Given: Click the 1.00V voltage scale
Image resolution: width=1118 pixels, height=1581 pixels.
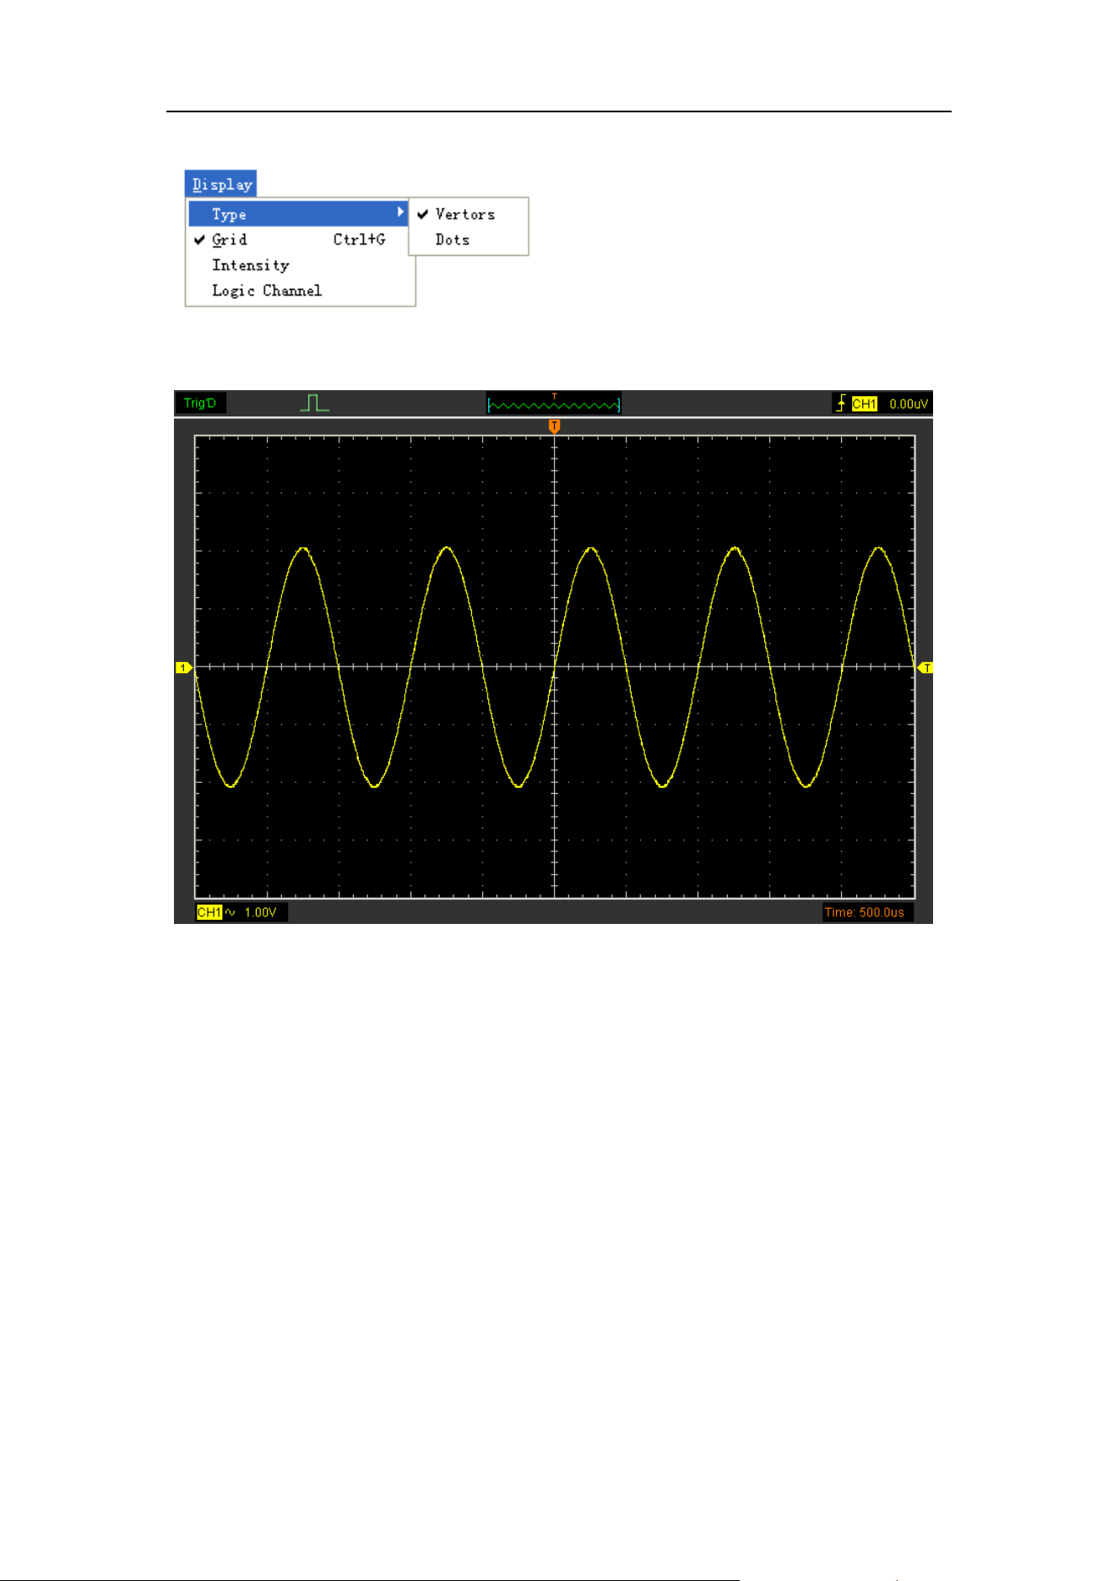Looking at the screenshot, I should pyautogui.click(x=261, y=912).
